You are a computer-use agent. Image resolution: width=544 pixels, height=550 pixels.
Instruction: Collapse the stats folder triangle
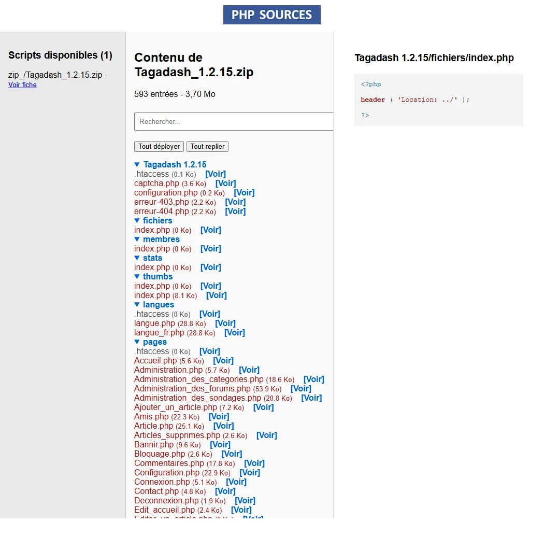137,258
